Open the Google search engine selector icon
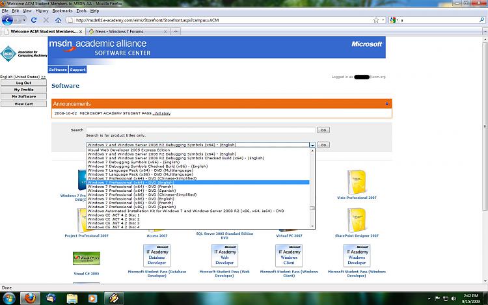This screenshot has width=488, height=305. click(x=393, y=20)
